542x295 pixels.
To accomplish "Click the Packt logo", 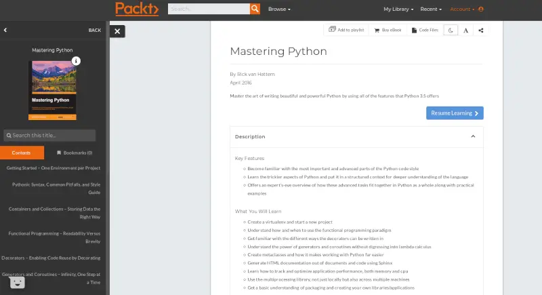I will pyautogui.click(x=137, y=9).
